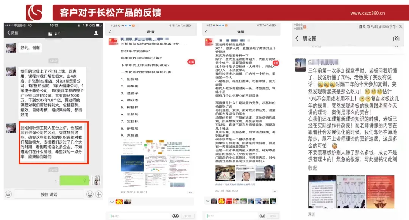The image size is (409, 220).
Task: Tap 发送 in 11月2日 comment bar
Action: (x=273, y=216)
